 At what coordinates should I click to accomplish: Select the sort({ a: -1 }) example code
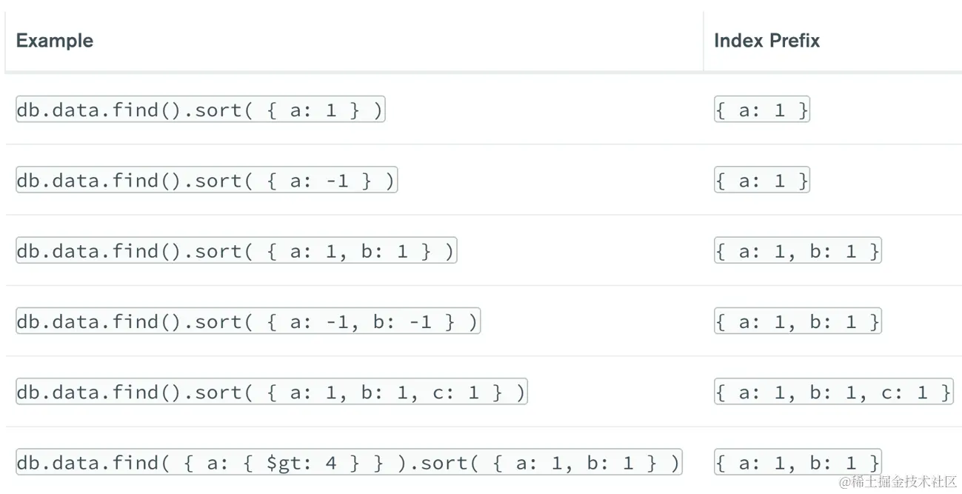[206, 181]
